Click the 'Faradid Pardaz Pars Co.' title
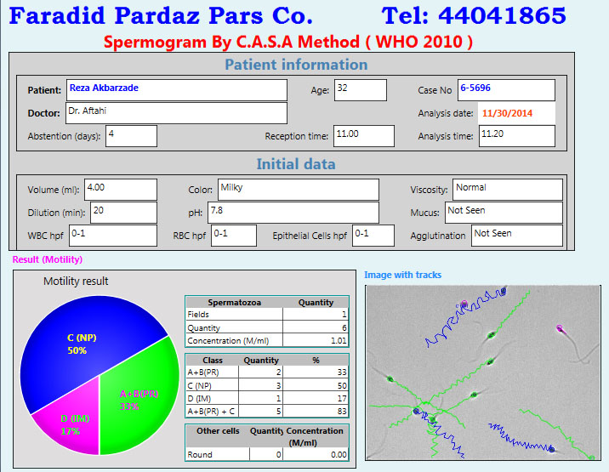 (x=161, y=16)
